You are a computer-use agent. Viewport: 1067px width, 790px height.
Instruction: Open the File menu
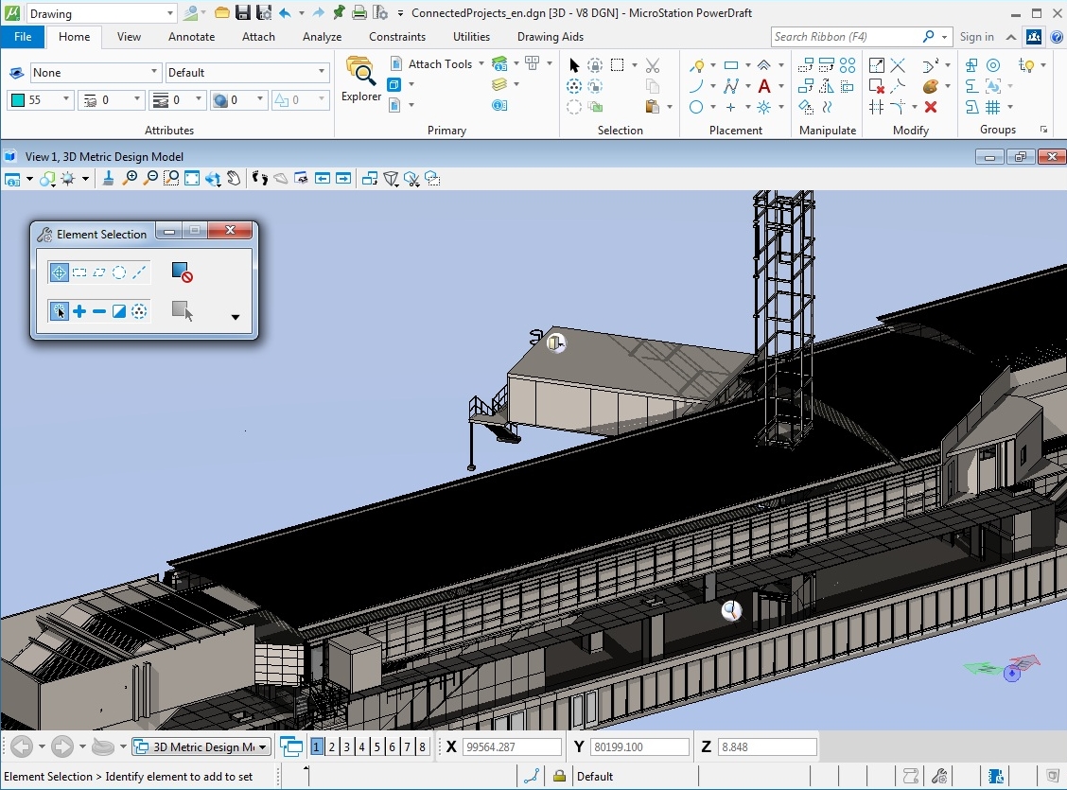23,37
